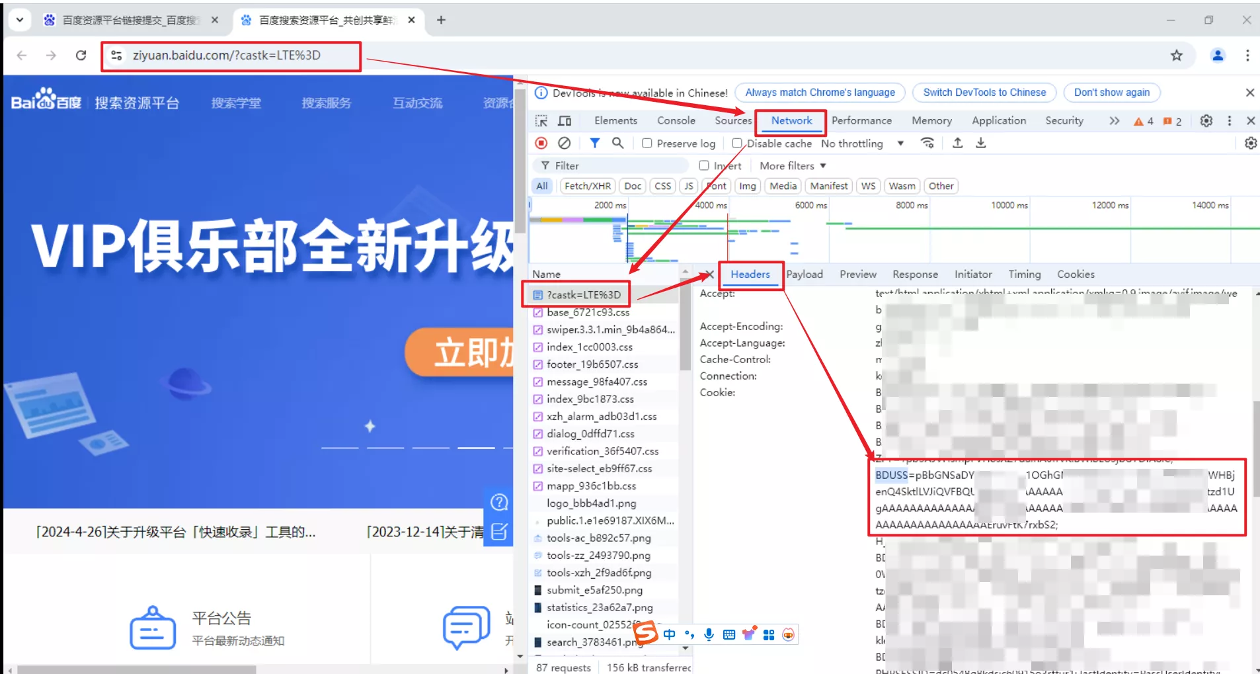The image size is (1260, 674).
Task: Open a new browser tab with plus
Action: (441, 20)
